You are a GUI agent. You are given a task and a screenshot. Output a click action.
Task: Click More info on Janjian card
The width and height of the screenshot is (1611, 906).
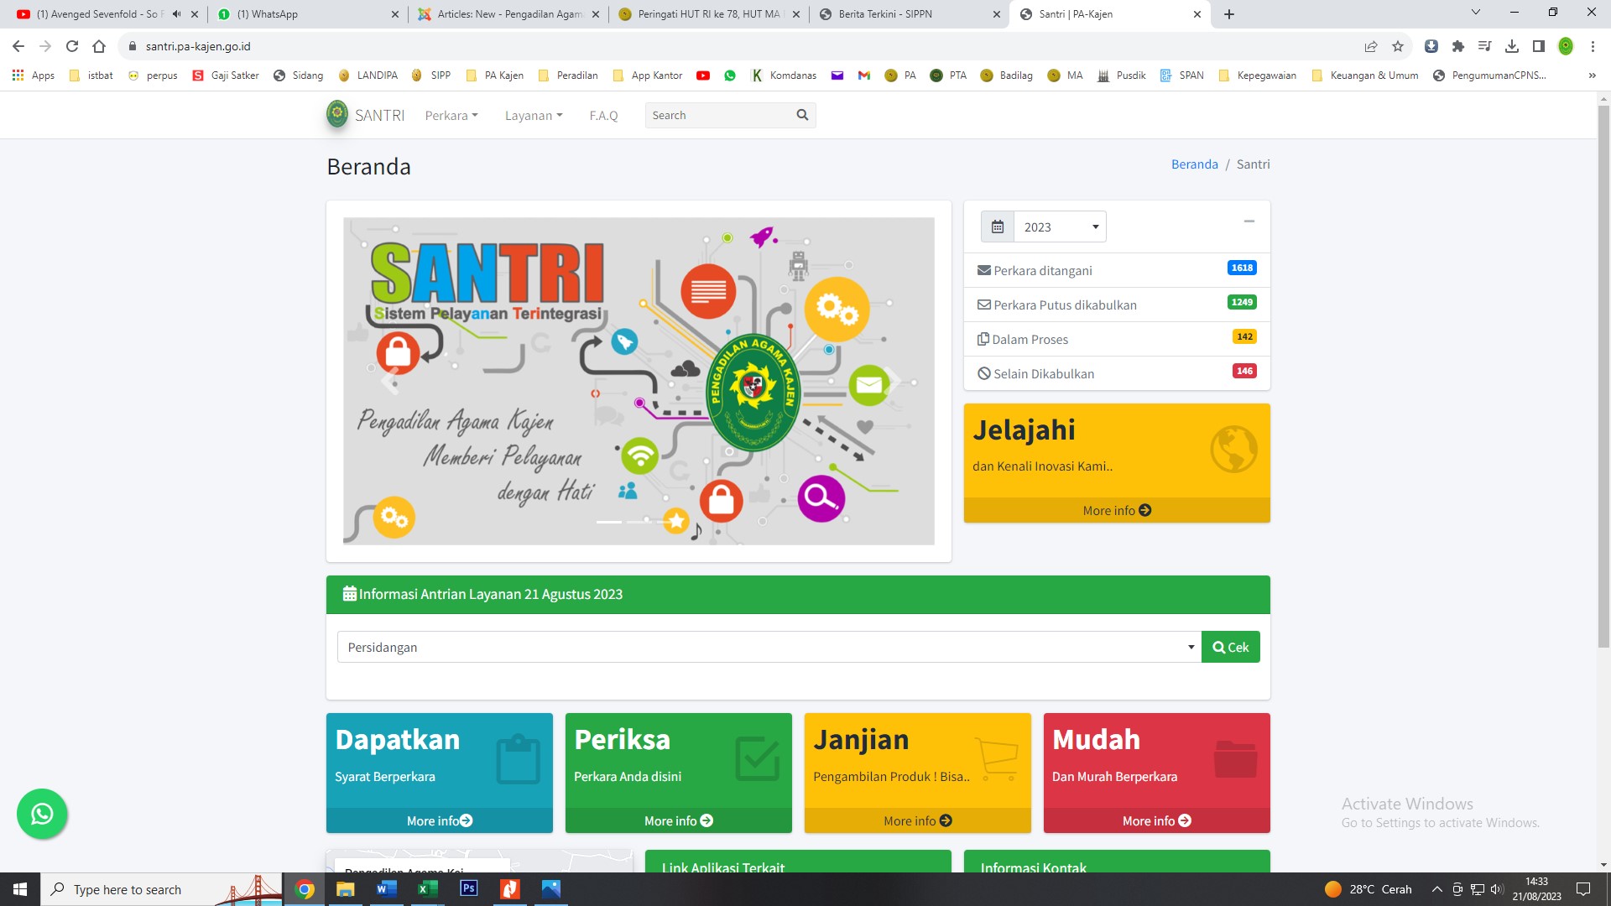918,820
